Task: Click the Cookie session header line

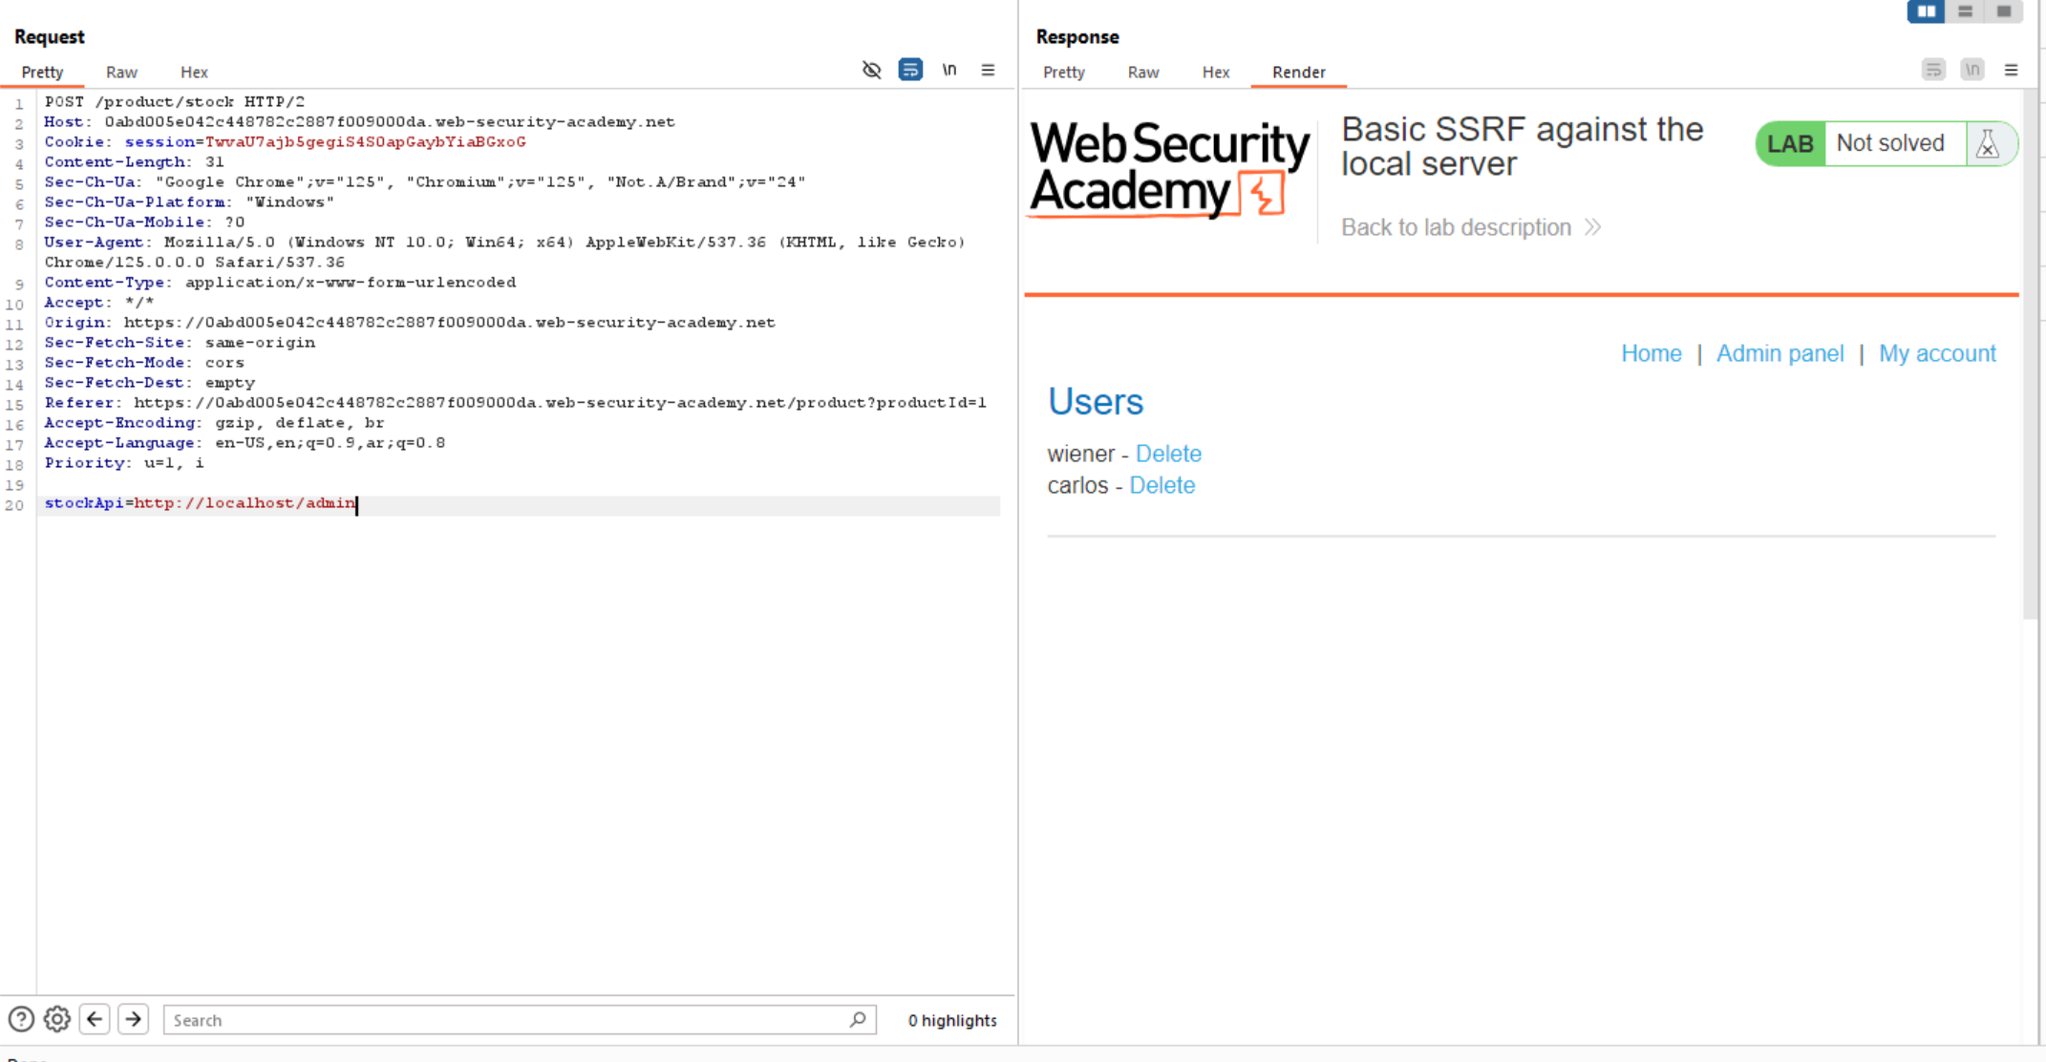Action: point(285,141)
